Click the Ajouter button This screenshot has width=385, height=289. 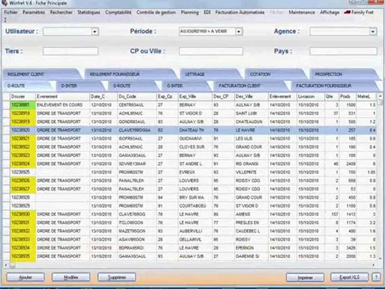(x=26, y=277)
